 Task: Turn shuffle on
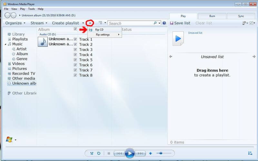(x=92, y=153)
